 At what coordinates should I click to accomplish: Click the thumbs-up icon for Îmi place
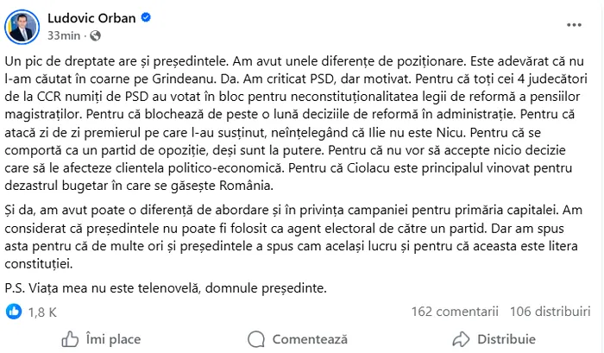click(x=70, y=339)
